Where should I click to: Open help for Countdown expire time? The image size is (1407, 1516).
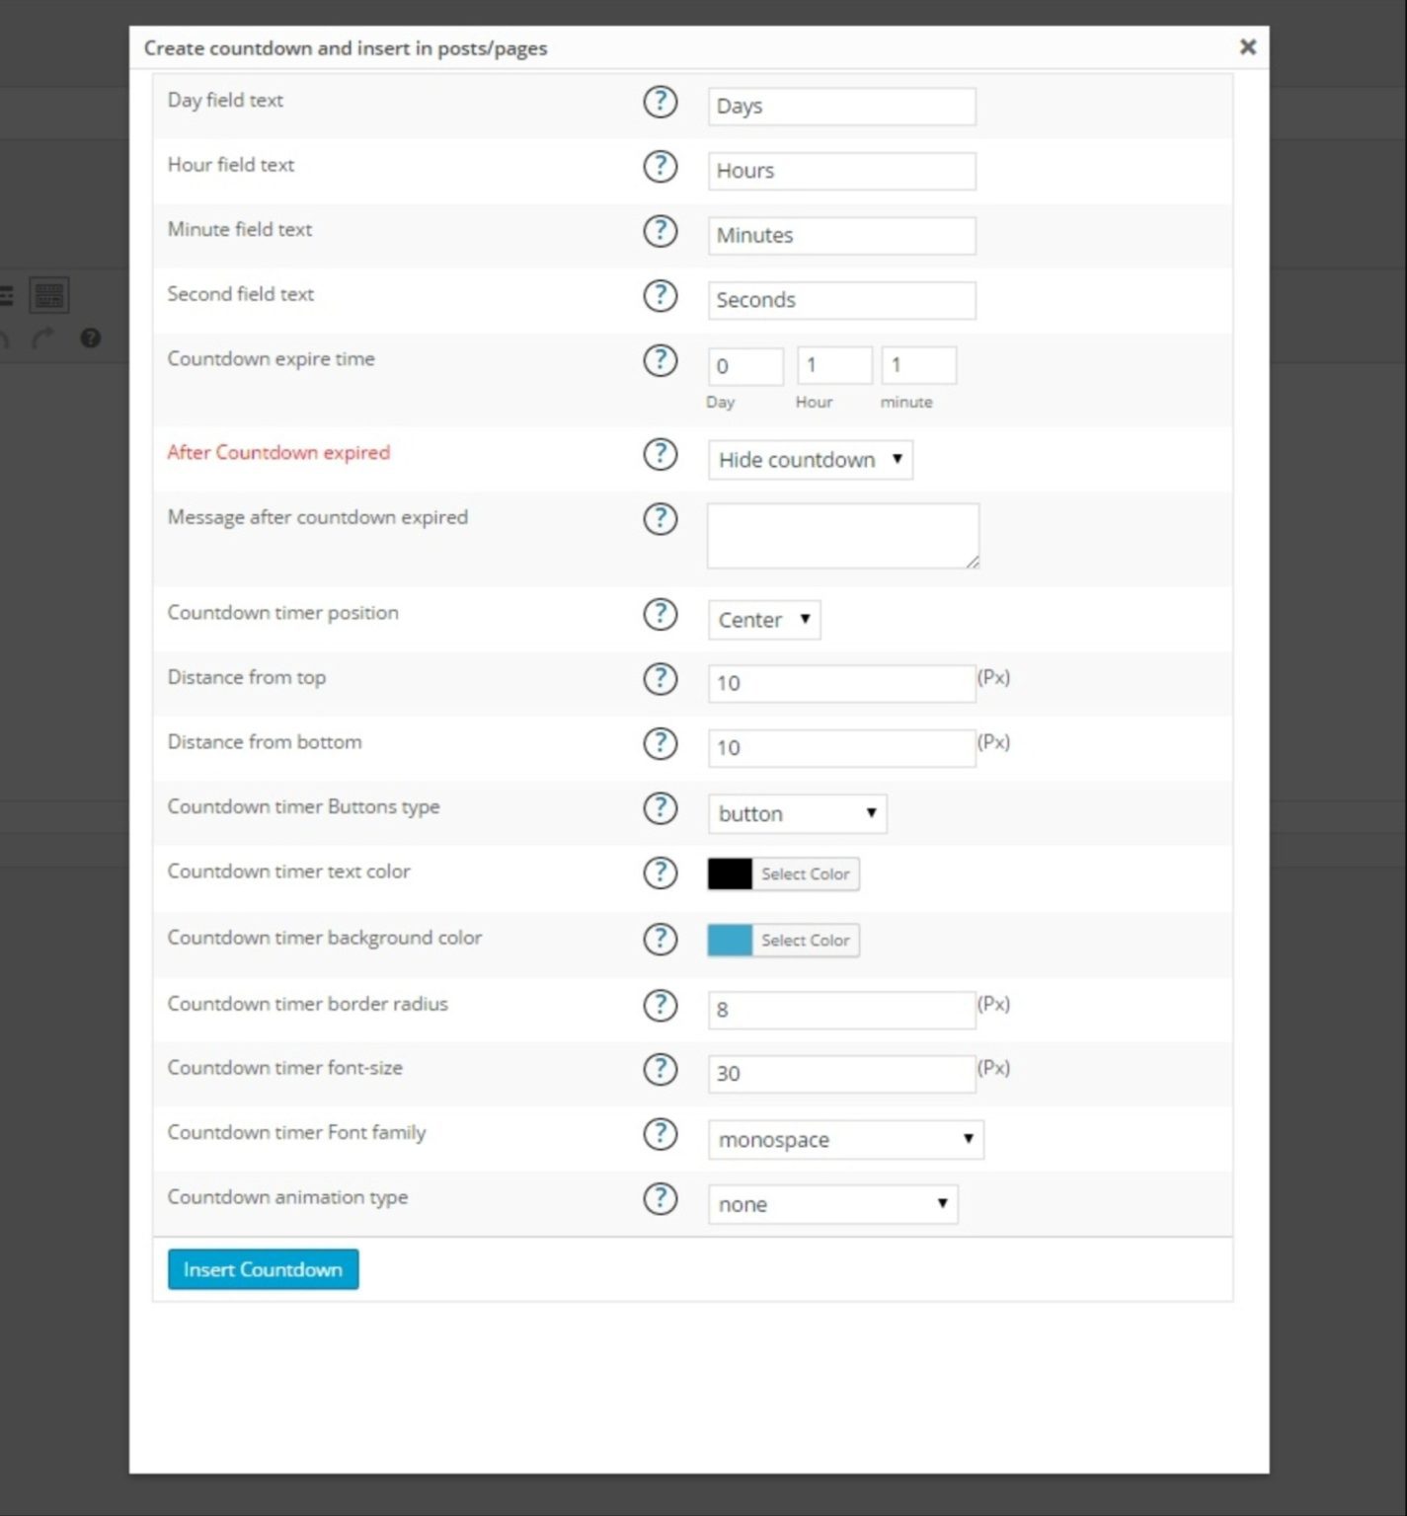660,361
